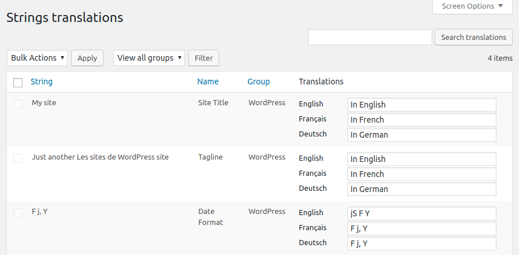Edit the Site Title English translation field
Screen dimensions: 519x255
click(421, 105)
